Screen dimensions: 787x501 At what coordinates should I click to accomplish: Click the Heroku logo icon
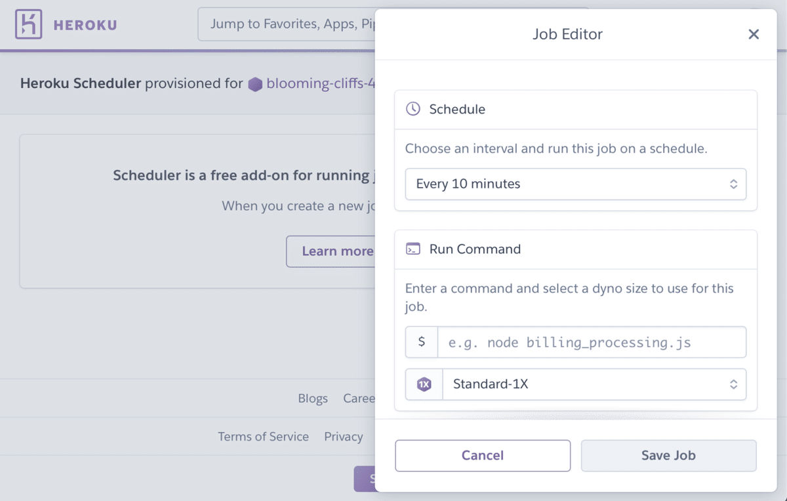(28, 26)
